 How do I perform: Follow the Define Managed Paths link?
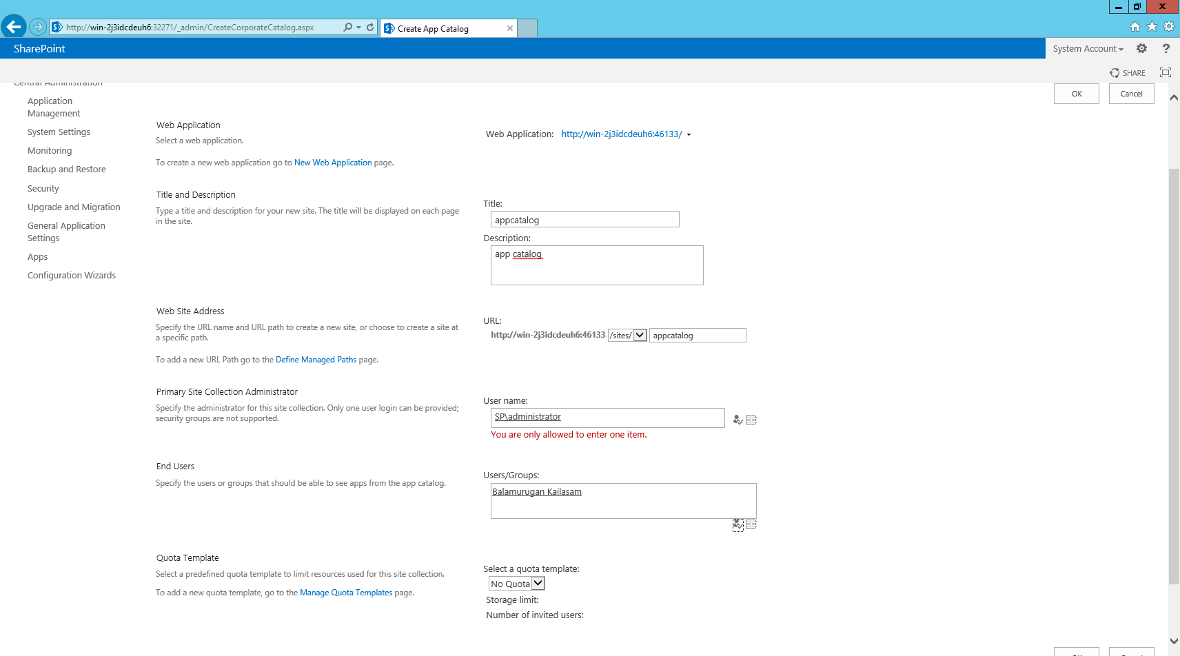316,360
